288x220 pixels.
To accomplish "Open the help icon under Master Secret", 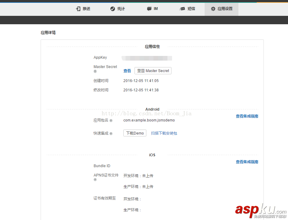I will [x=95, y=71].
